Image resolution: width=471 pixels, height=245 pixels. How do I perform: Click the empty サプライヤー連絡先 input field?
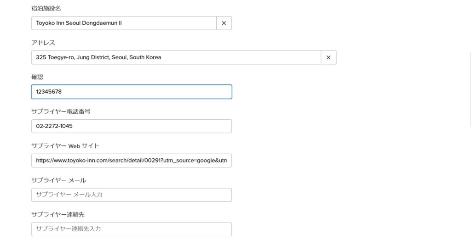(131, 229)
